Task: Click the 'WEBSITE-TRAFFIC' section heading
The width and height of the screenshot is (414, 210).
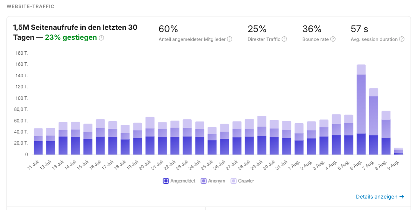Action: (x=30, y=7)
